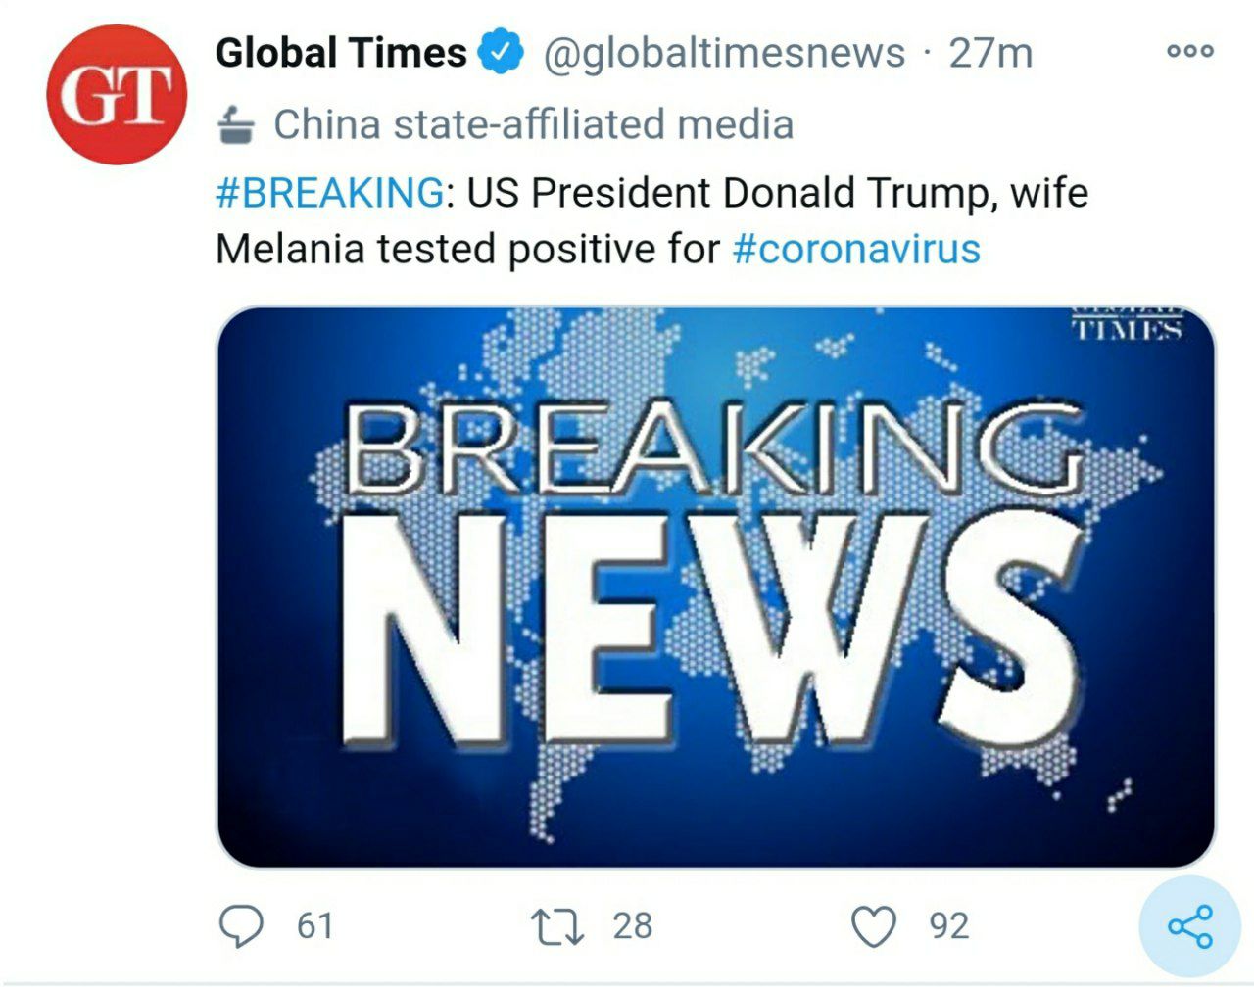Open the #coronavirus hashtag
This screenshot has height=987, width=1254.
point(856,248)
